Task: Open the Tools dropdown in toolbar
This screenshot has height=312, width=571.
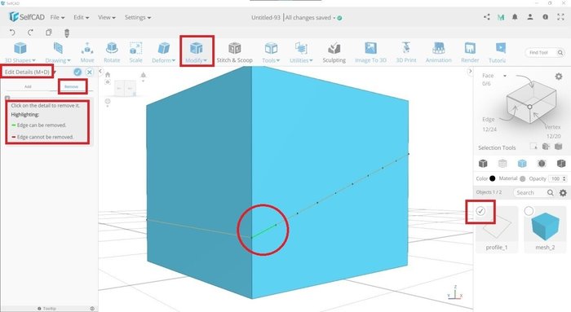Action: (271, 53)
